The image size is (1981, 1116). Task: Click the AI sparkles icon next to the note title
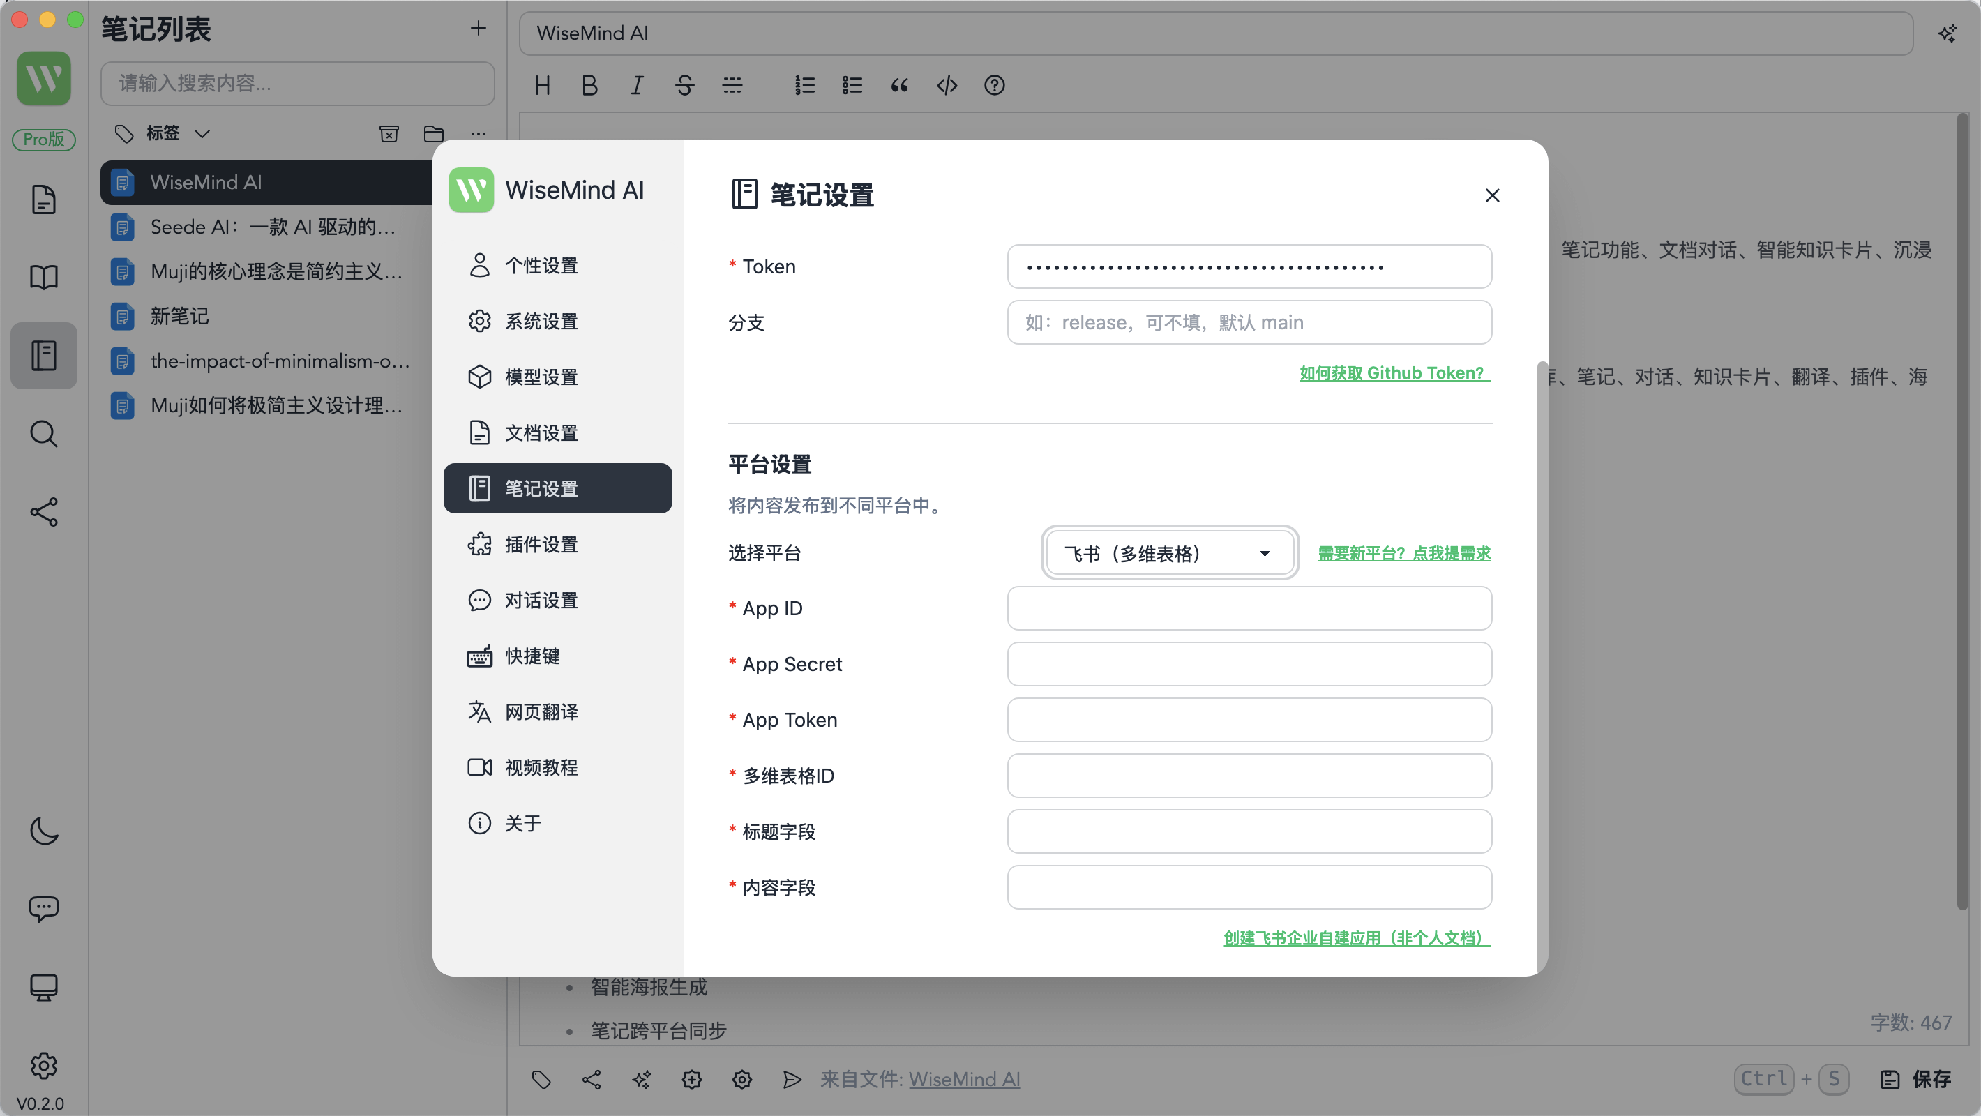click(x=1947, y=33)
